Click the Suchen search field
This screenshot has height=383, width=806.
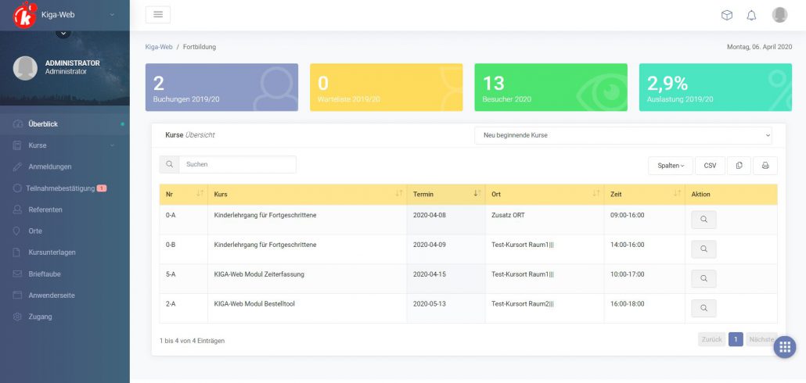click(x=236, y=164)
